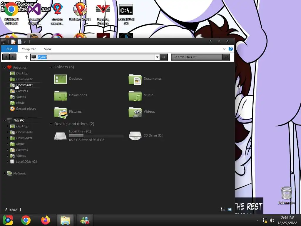Expand the Network tree node
The width and height of the screenshot is (301, 226).
click(4, 173)
